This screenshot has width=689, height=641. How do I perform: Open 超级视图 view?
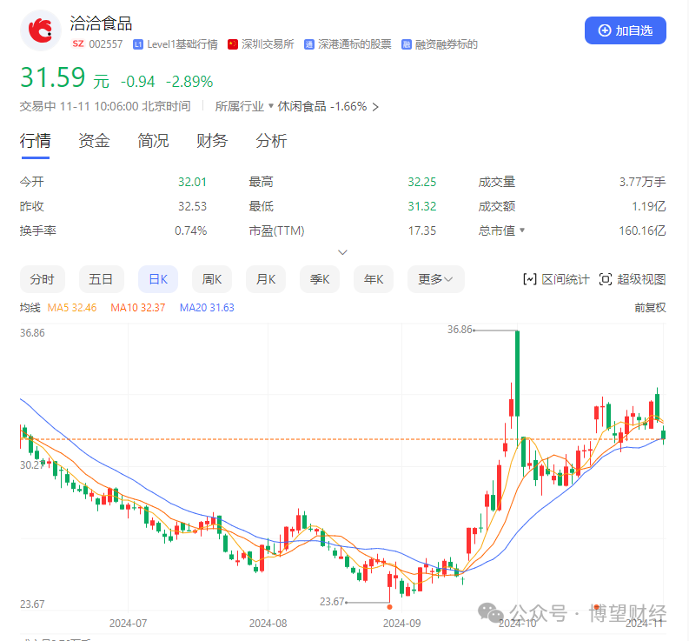pos(633,279)
